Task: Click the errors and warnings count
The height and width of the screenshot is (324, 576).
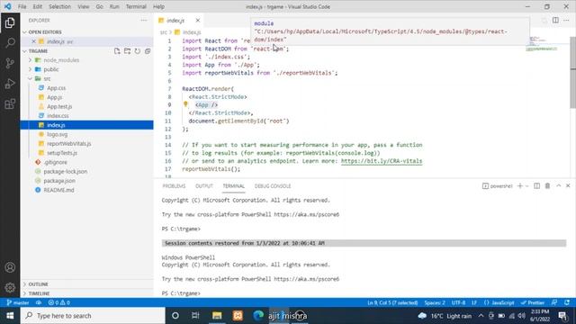Action: [x=58, y=302]
